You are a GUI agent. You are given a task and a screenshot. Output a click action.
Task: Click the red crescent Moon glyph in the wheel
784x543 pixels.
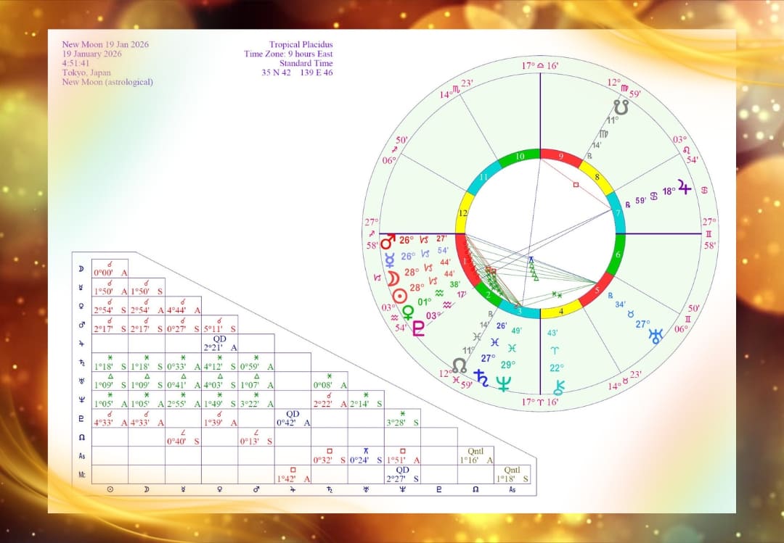(392, 278)
